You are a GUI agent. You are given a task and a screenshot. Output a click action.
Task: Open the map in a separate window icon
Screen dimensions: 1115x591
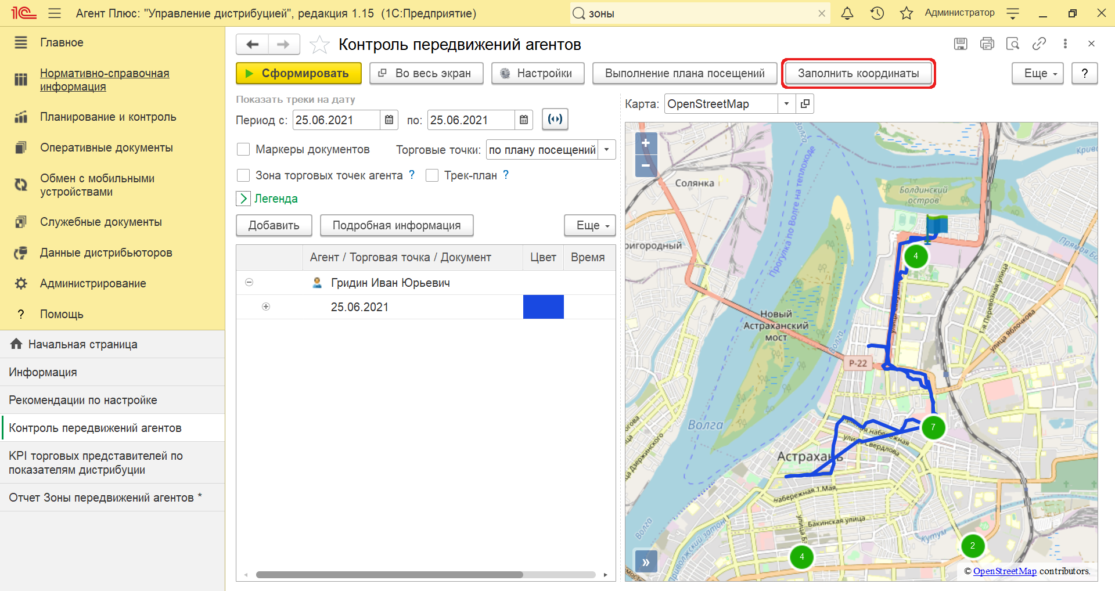pos(805,104)
